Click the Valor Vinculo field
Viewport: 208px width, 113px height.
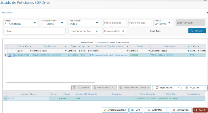tap(190, 23)
